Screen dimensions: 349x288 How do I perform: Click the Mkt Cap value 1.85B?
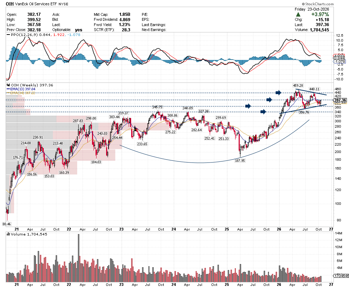125,14
